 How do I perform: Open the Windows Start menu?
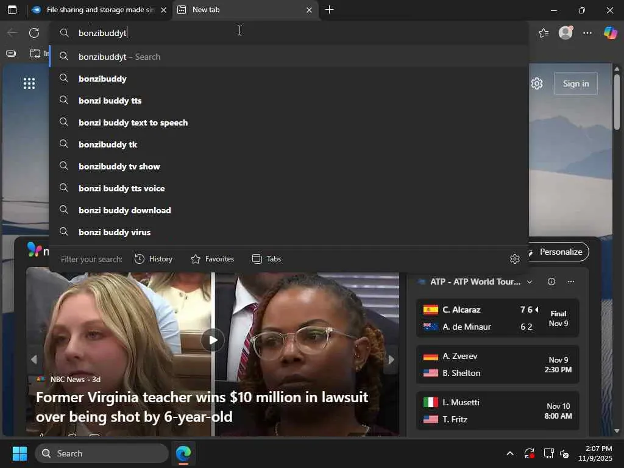pos(19,453)
